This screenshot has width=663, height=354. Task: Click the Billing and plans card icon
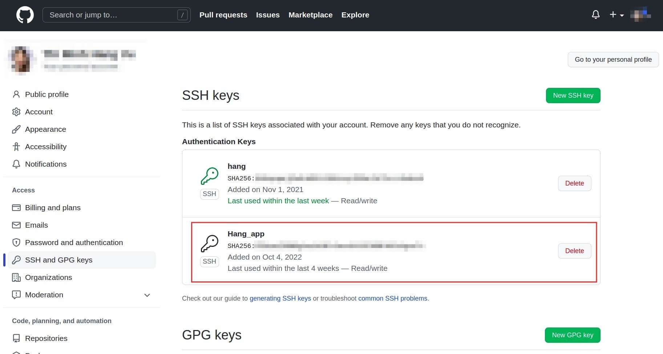pos(16,208)
